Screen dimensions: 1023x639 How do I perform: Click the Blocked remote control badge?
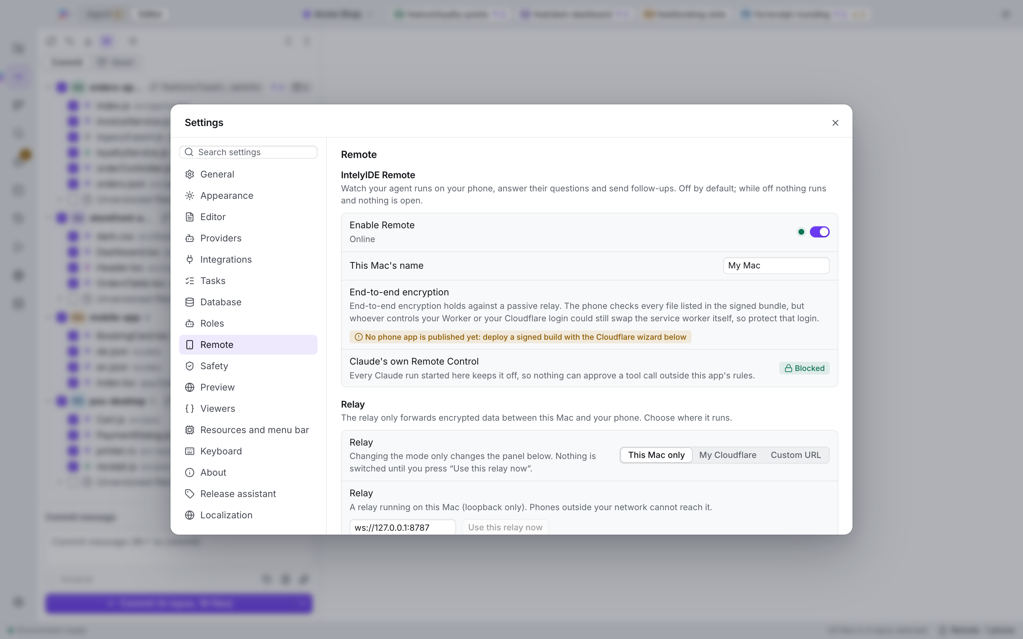click(804, 368)
